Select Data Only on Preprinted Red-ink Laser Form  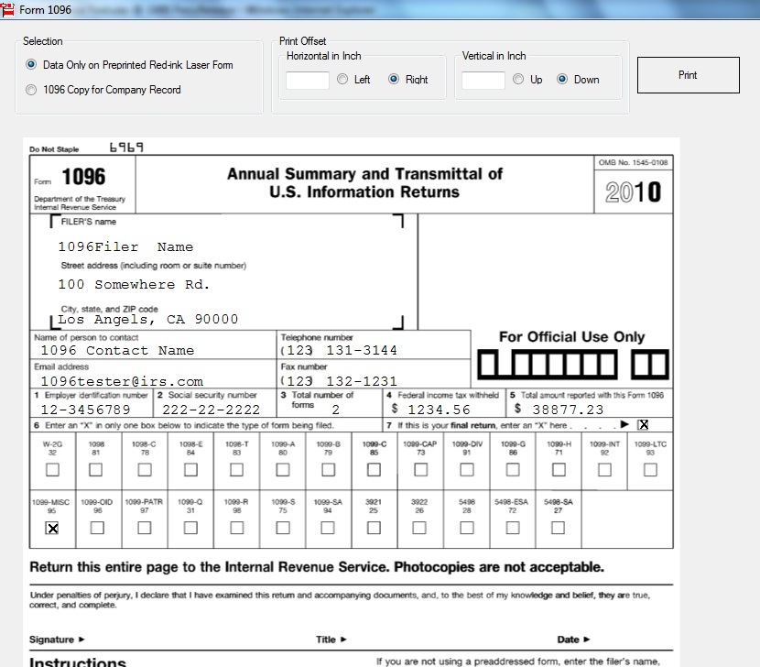[x=32, y=65]
